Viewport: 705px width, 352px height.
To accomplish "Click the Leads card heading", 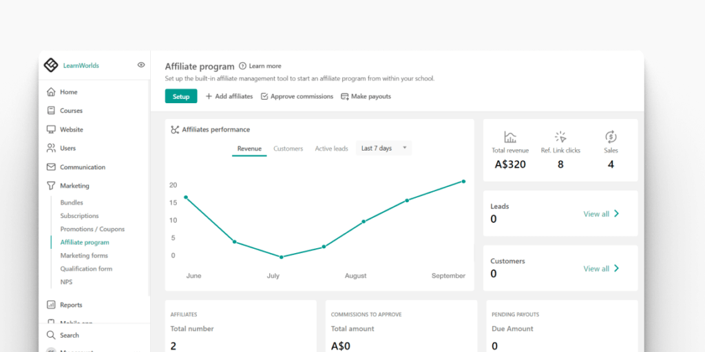I will [500, 206].
